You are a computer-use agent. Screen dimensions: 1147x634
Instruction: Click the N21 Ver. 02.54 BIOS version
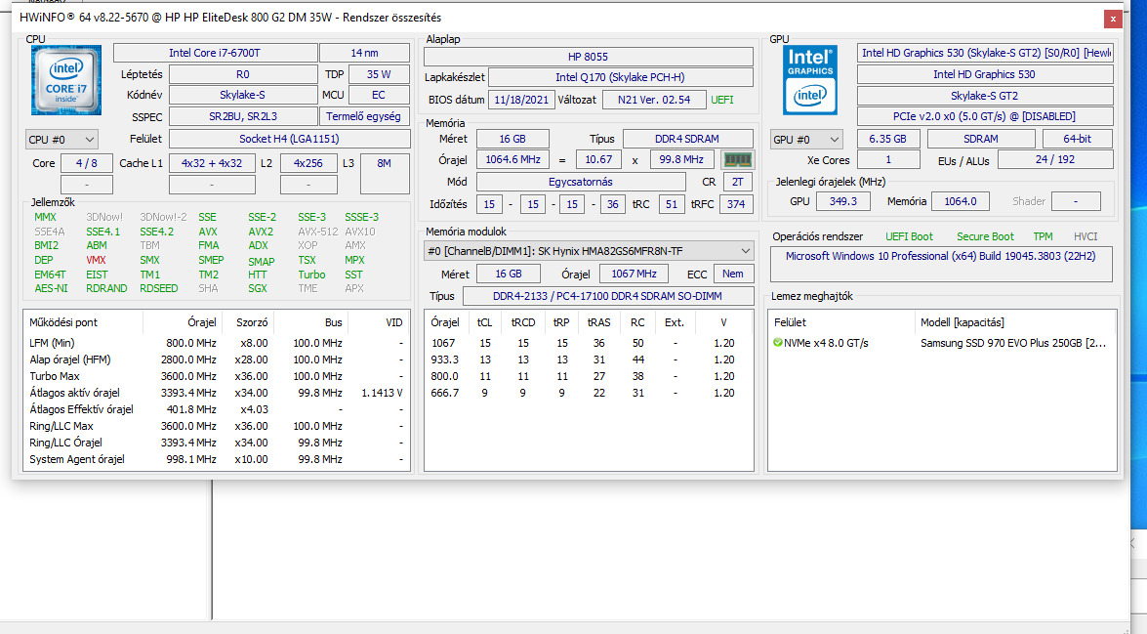click(x=654, y=100)
